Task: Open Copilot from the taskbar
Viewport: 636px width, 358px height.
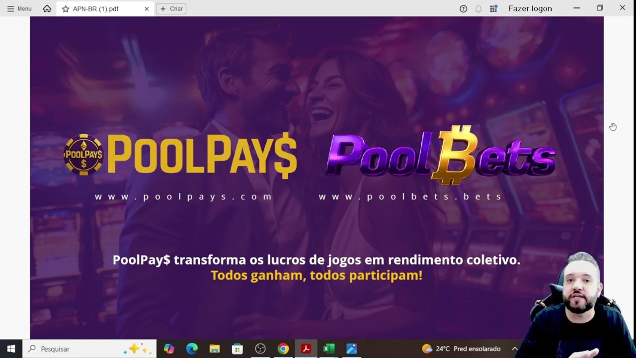Action: 169,349
